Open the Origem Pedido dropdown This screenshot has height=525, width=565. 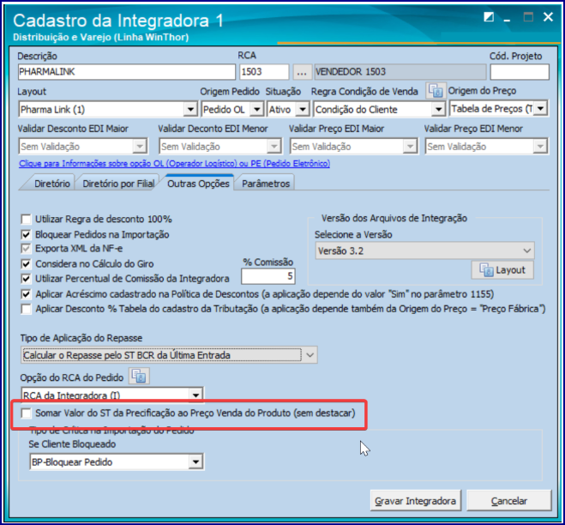[x=257, y=109]
